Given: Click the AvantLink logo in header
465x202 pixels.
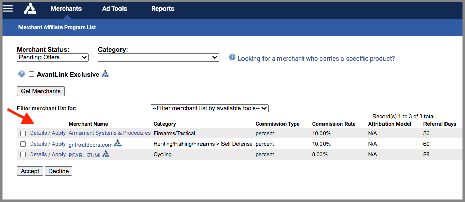Looking at the screenshot, I should [30, 9].
